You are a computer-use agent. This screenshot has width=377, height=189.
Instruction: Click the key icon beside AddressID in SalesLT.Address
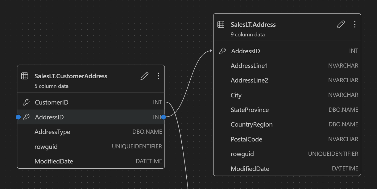[x=223, y=51]
